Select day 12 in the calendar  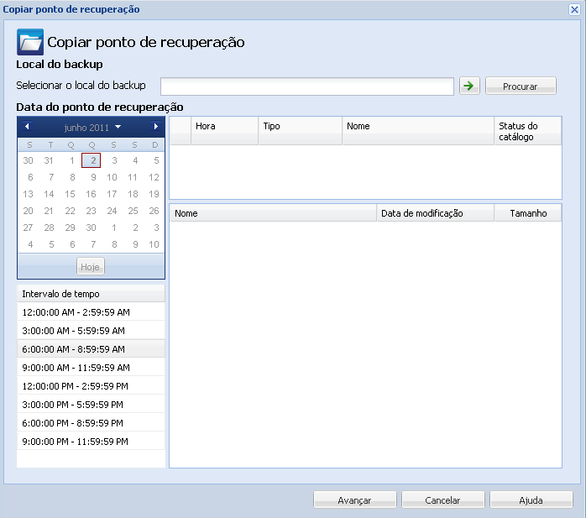coord(154,177)
